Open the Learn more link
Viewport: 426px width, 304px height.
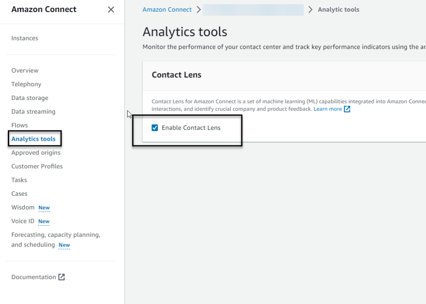(x=327, y=109)
